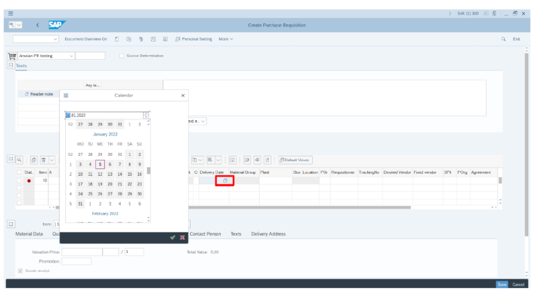Switch to the Delivery Address tab
This screenshot has height=298, width=537.
(x=268, y=234)
